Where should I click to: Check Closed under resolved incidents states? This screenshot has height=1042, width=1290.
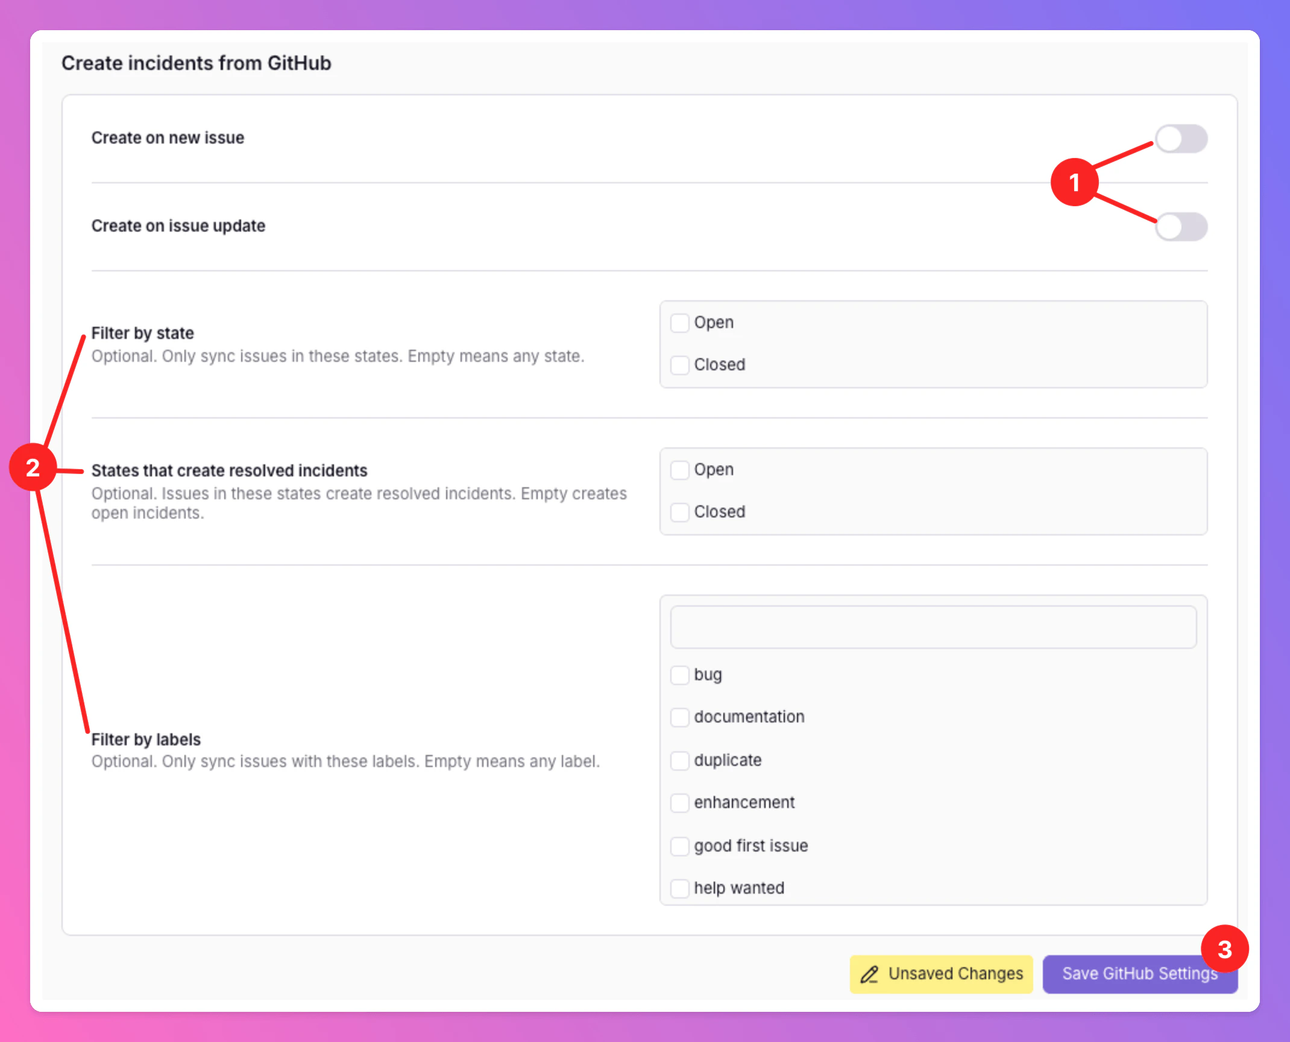[x=679, y=512]
